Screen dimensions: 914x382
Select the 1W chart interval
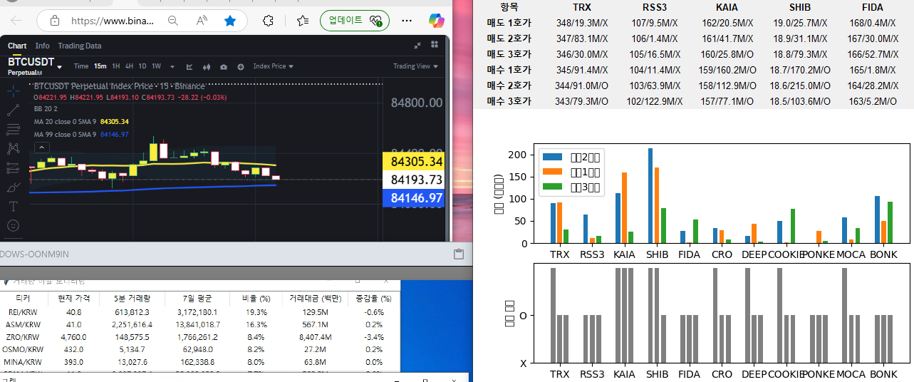click(156, 66)
